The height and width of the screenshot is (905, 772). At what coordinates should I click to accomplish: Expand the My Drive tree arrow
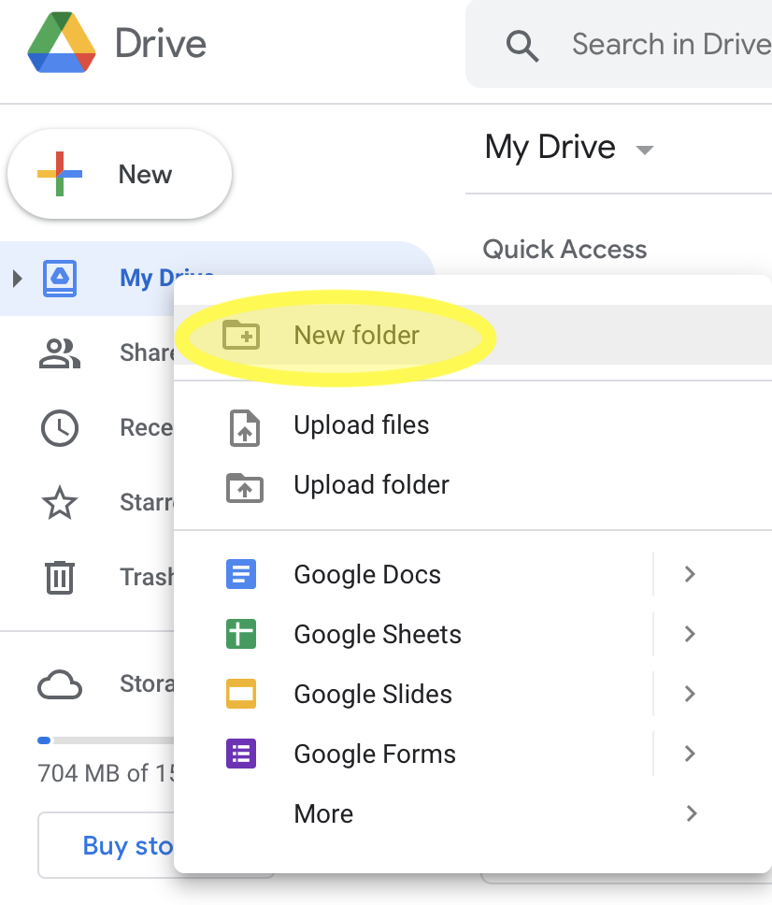[18, 279]
